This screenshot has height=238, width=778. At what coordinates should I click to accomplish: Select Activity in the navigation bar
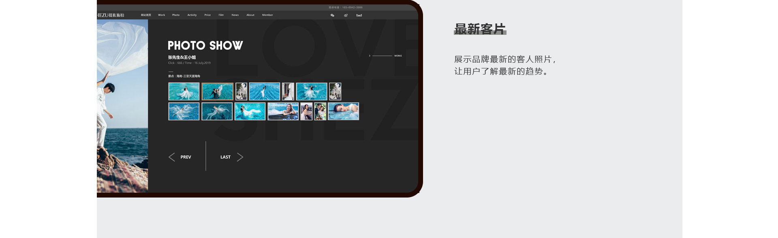(192, 15)
